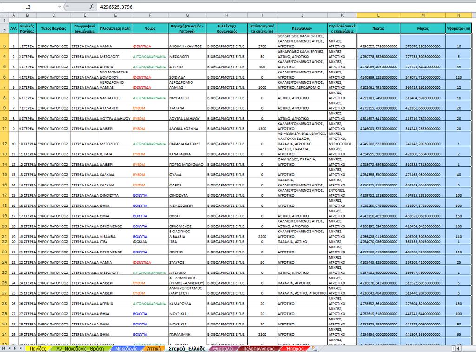Click the ΙΤΕΑ cell in column E
476x352 pixels.
pyautogui.click(x=115, y=242)
